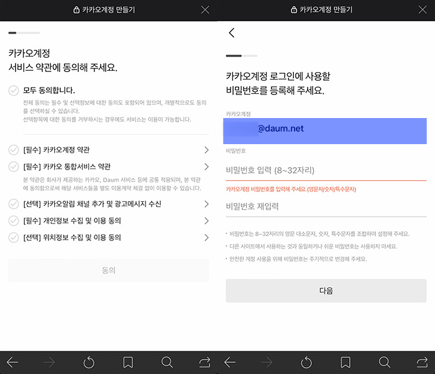This screenshot has height=374, width=435.
Task: Click [선택] 카카오알림 채널 추가 및 광고메시지 수신 label
Action: pyautogui.click(x=92, y=204)
